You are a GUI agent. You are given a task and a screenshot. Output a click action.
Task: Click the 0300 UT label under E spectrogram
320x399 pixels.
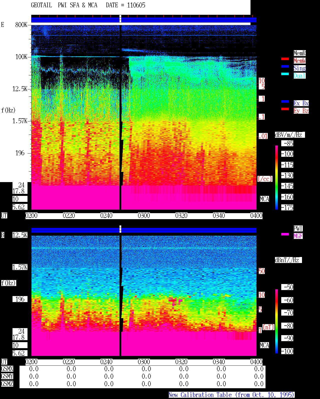(x=144, y=216)
